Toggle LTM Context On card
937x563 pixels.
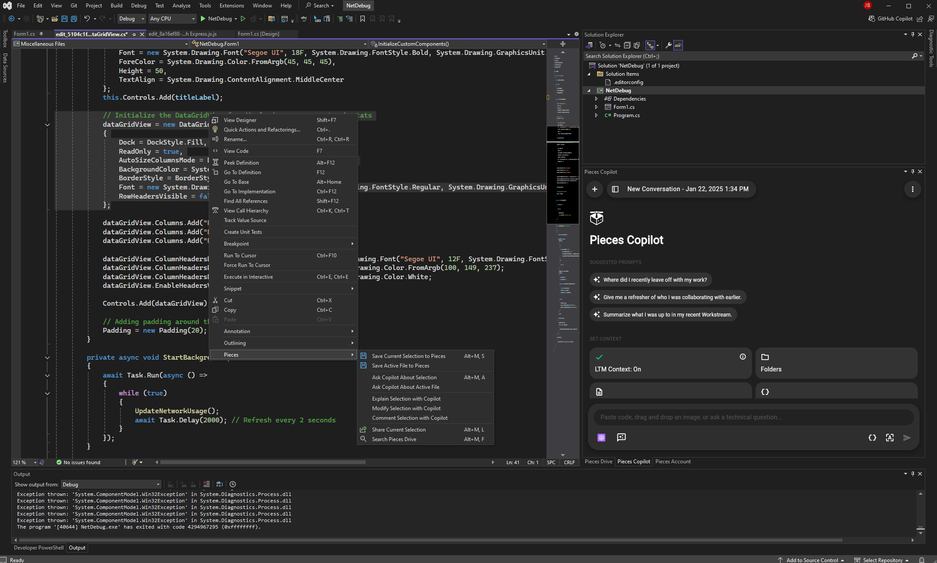pyautogui.click(x=670, y=363)
